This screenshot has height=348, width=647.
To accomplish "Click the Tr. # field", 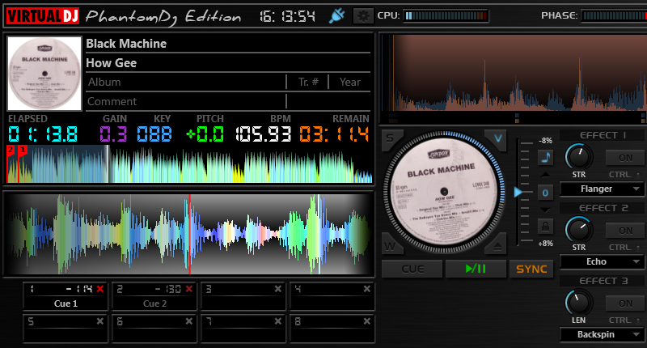I will point(308,83).
